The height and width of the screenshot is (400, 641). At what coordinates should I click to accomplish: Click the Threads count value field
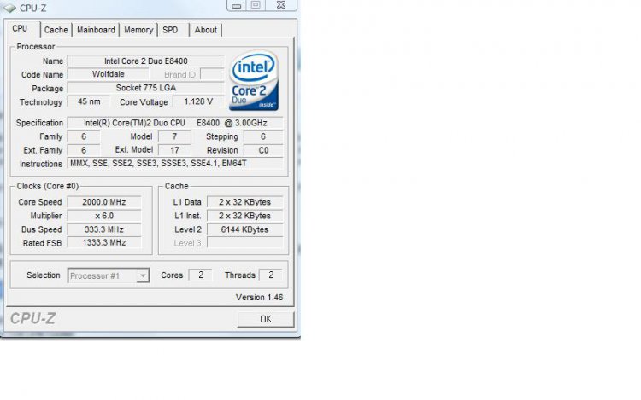point(271,275)
